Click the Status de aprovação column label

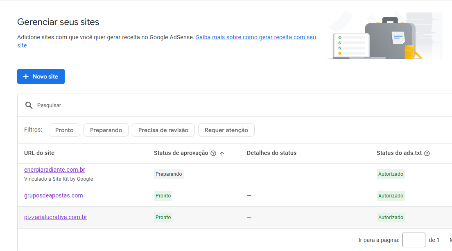coord(181,153)
